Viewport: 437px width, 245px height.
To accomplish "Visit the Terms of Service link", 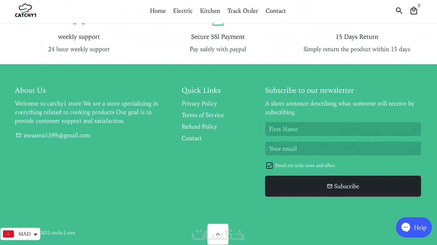I will click(203, 115).
